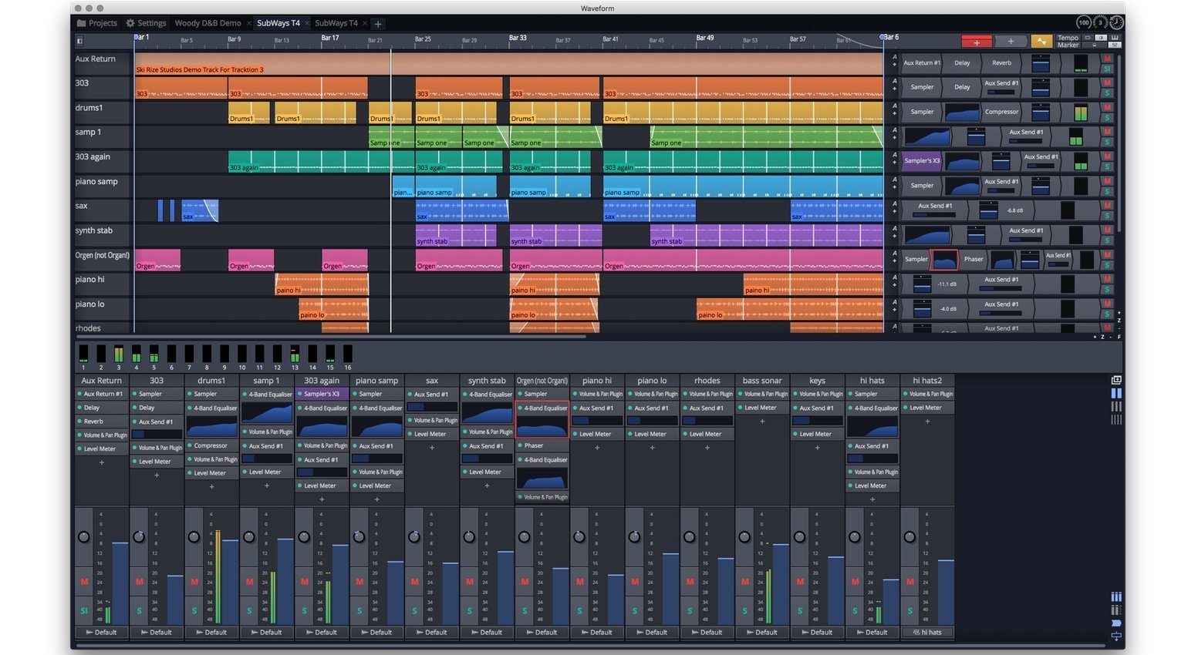Open the hi hats output dropdown on hi hats2
The image size is (1188, 655).
point(927,632)
